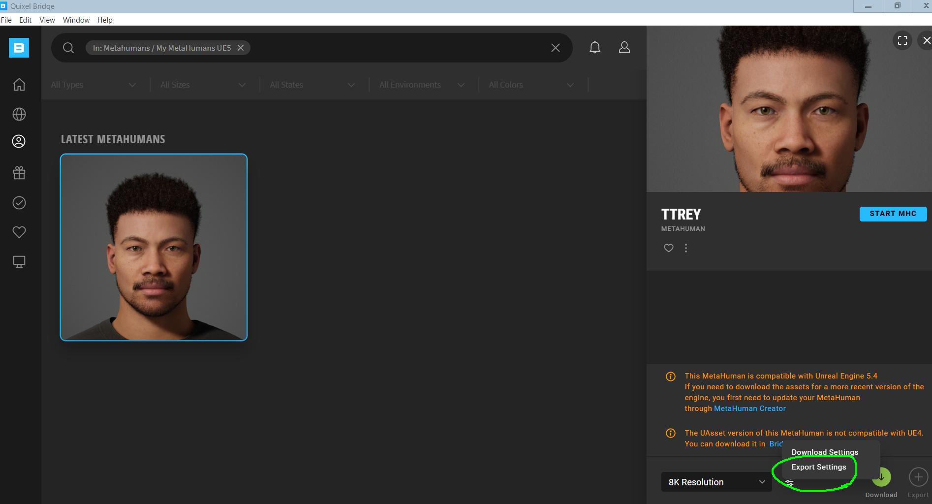Screen dimensions: 932x504
Task: Open the Acquired checkmark sidebar icon
Action: [19, 203]
